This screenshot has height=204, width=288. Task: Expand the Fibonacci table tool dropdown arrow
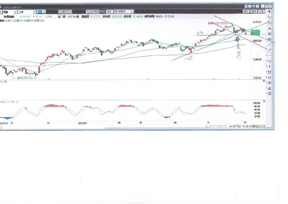[x=267, y=93]
